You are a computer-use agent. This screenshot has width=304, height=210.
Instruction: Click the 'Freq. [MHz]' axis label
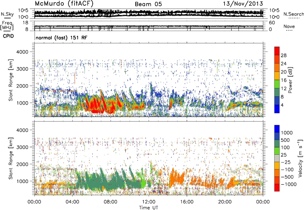7,25
